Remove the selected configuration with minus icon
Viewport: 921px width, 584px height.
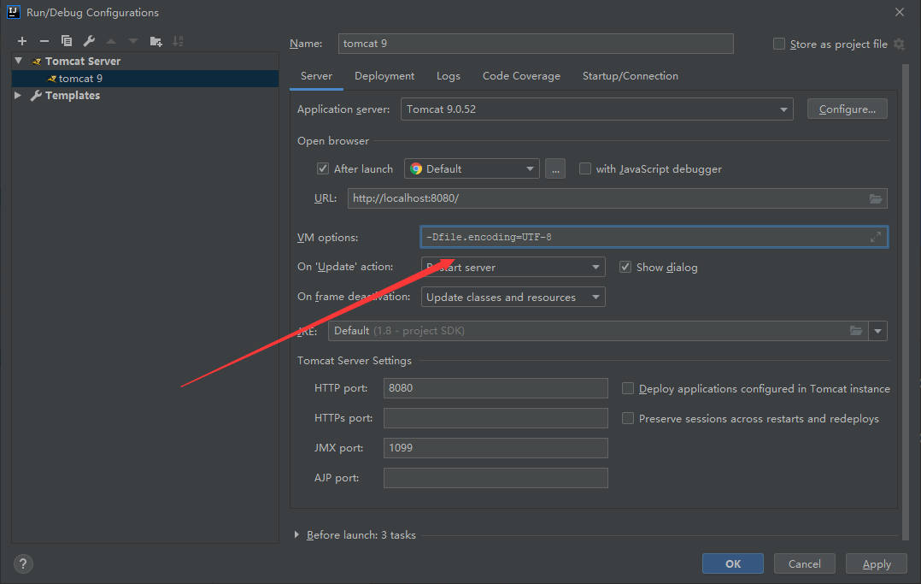click(x=44, y=41)
